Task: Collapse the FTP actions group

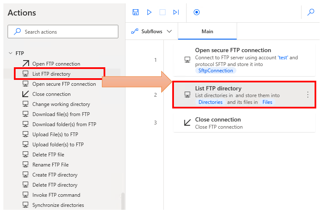Action: click(x=11, y=53)
